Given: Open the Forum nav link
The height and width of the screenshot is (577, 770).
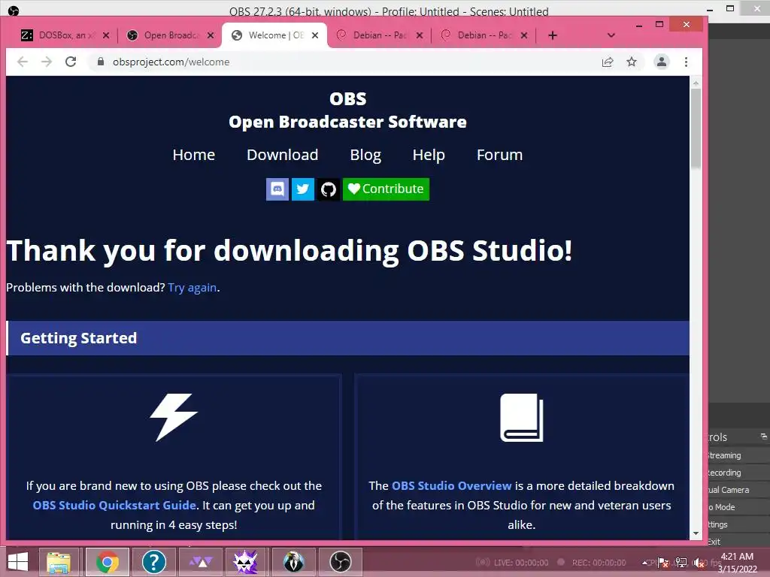Looking at the screenshot, I should pos(499,155).
